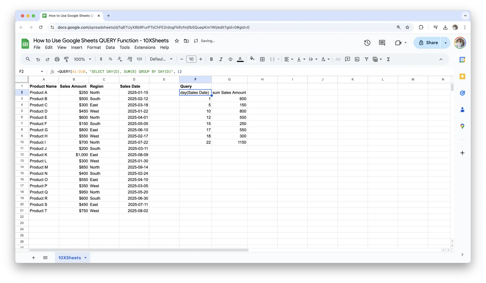Start a Meet call
Image resolution: width=486 pixels, height=283 pixels.
point(398,43)
